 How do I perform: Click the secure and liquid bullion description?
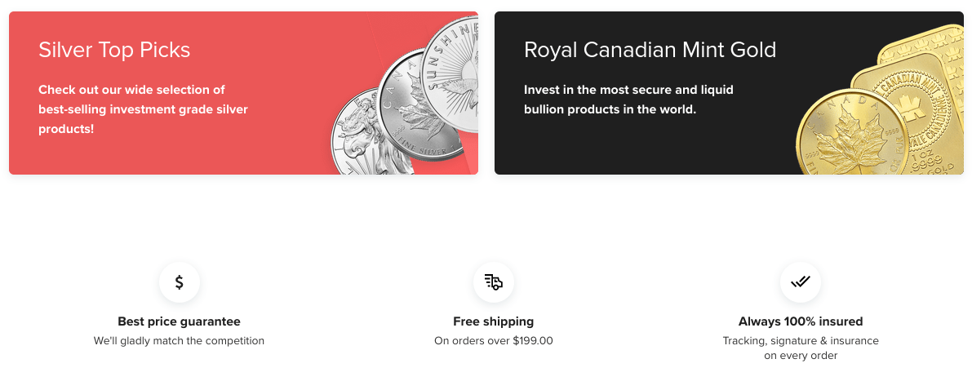pyautogui.click(x=628, y=100)
